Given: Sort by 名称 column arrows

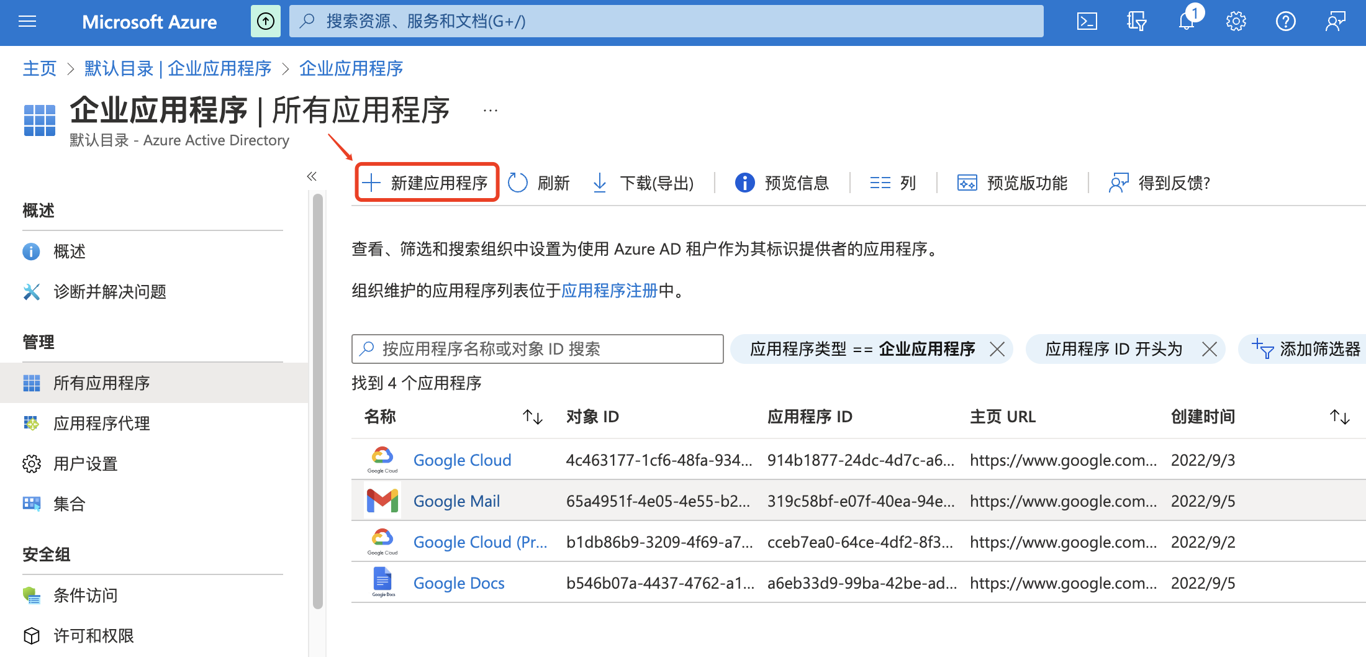Looking at the screenshot, I should pyautogui.click(x=533, y=417).
